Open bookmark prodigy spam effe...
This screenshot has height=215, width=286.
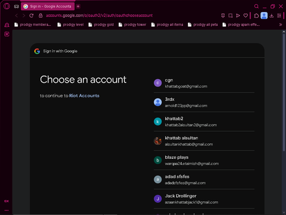pyautogui.click(x=241, y=25)
